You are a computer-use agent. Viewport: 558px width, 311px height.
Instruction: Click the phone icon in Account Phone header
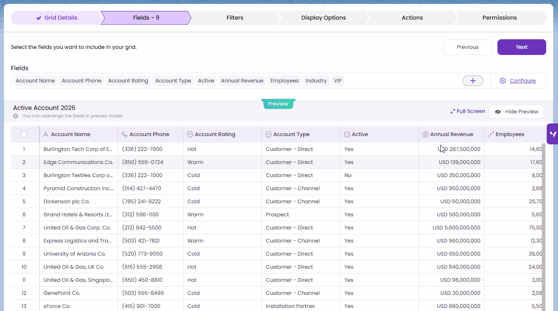pos(125,134)
